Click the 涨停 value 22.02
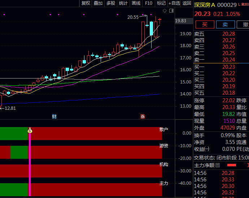Image resolution: width=249 pixels, height=198 pixels. [228, 100]
